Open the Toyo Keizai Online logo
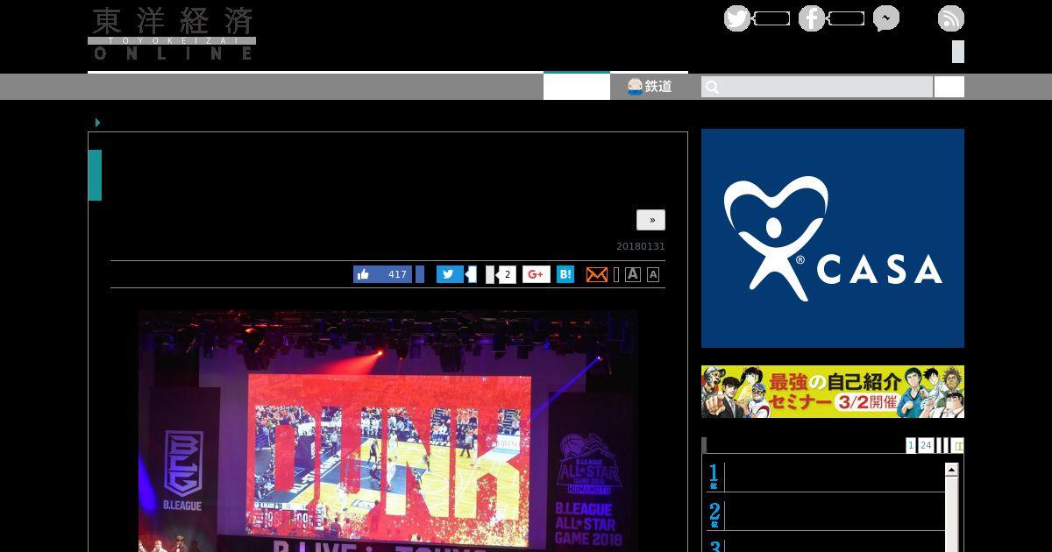Screen dimensions: 1052x552 pos(172,33)
